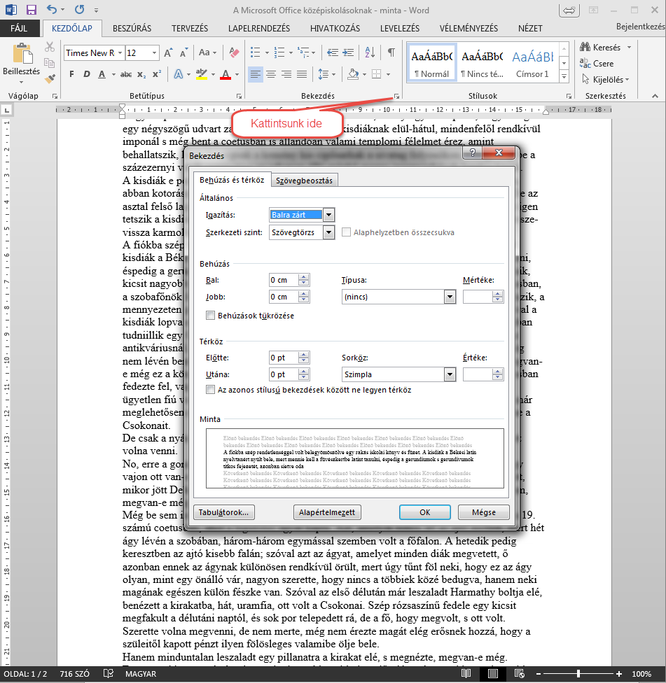Viewport: 666px width, 683px height.
Task: Click the 716 SZÓ word count
Action: pyautogui.click(x=74, y=673)
